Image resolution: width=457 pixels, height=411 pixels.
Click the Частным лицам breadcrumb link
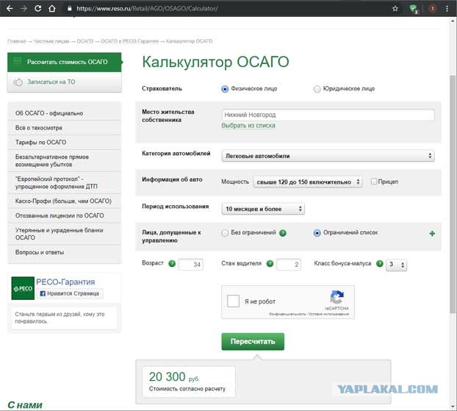51,41
